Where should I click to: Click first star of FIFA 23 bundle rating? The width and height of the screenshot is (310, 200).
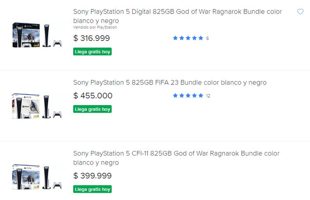coord(175,95)
